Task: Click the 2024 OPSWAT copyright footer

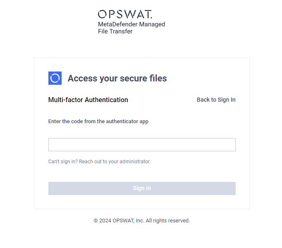Action: pyautogui.click(x=142, y=220)
